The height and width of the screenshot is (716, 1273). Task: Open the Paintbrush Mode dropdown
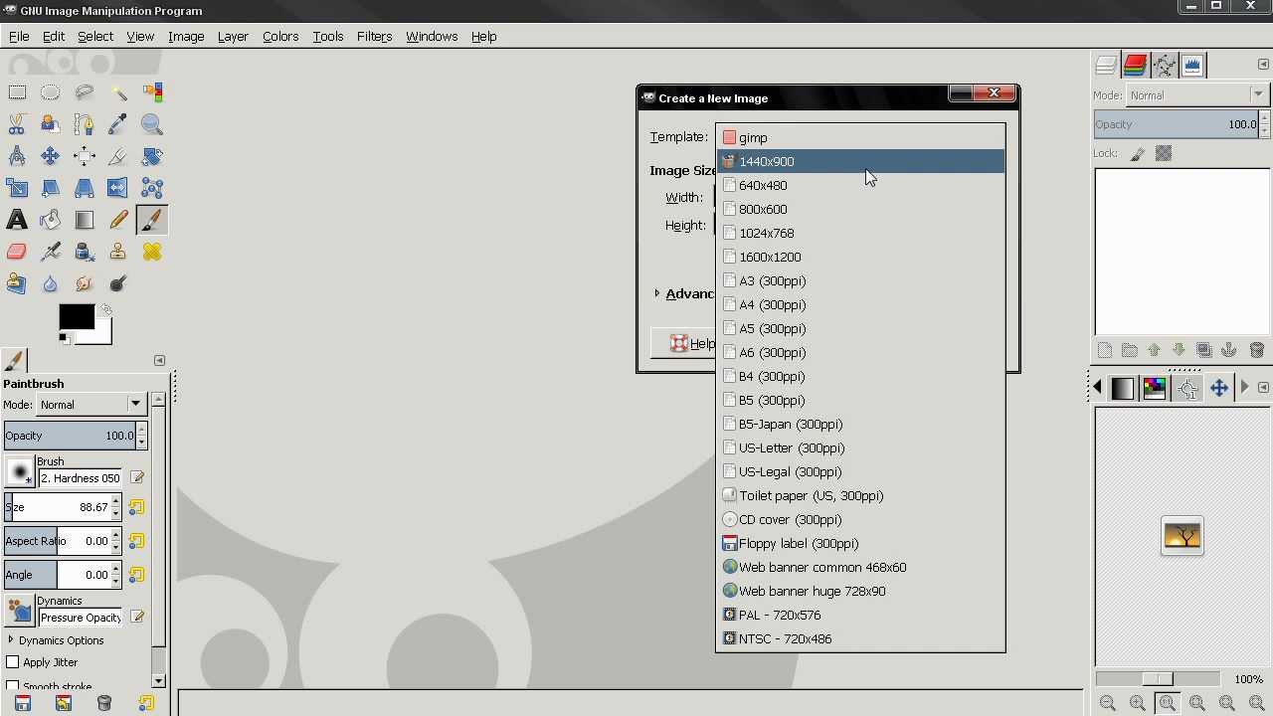[91, 405]
